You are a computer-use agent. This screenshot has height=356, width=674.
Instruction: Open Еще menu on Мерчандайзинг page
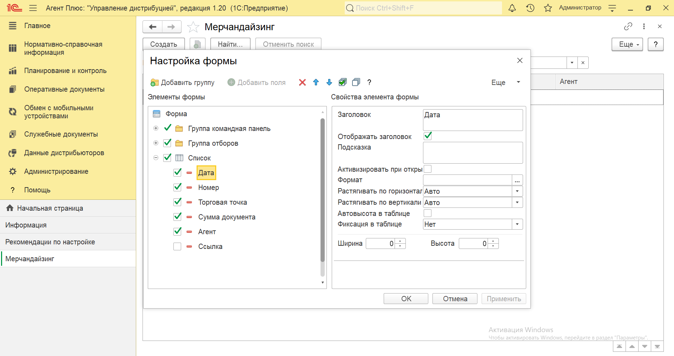point(627,44)
